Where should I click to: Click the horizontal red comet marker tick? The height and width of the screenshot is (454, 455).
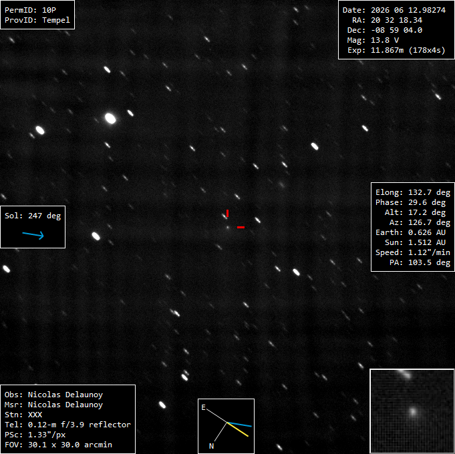[x=241, y=227]
